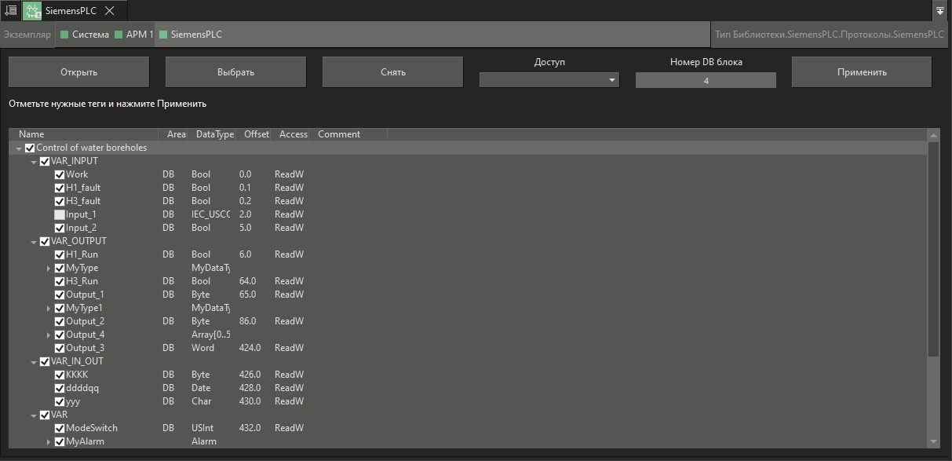Click the Снять button
The width and height of the screenshot is (952, 461).
pos(392,71)
